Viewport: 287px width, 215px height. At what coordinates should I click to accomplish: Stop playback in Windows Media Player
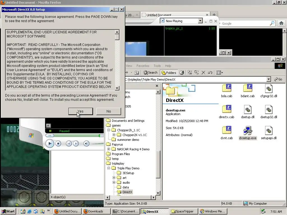[58, 144]
